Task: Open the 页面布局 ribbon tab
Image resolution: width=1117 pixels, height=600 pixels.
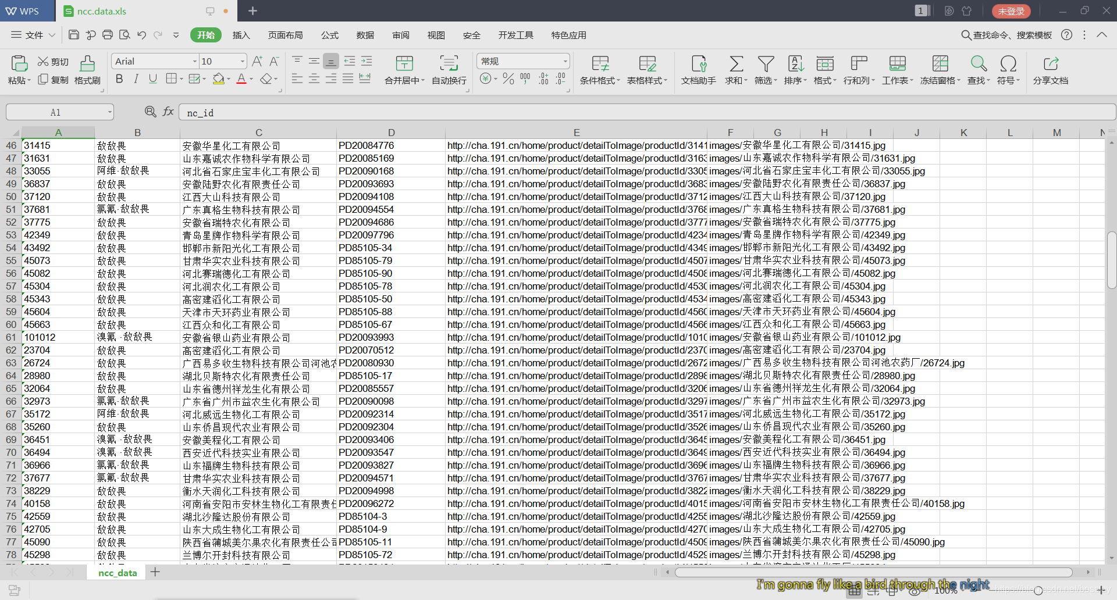Action: (285, 35)
